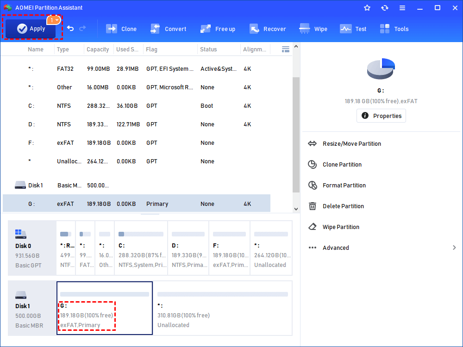The image size is (463, 347).
Task: Select the 310.81GB Unallocated block on Disk 1
Action: click(223, 308)
